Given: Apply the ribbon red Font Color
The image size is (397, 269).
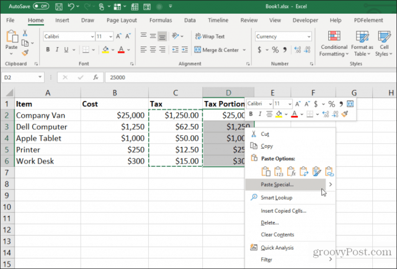Looking at the screenshot, I should pos(122,50).
